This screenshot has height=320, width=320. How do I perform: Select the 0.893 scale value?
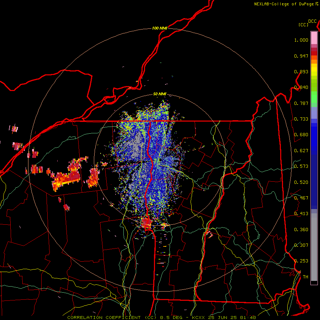click(301, 71)
